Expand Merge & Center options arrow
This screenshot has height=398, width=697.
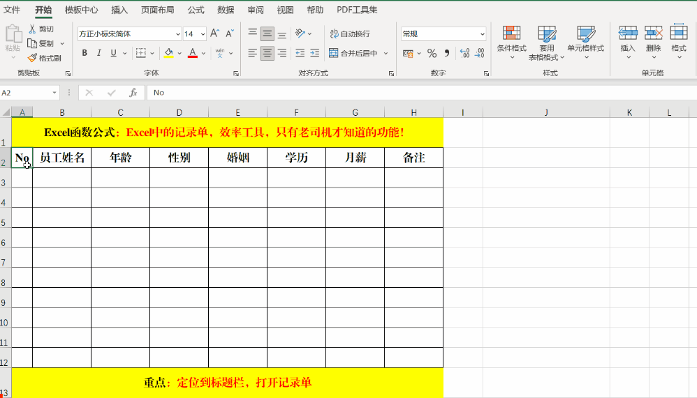(x=386, y=53)
